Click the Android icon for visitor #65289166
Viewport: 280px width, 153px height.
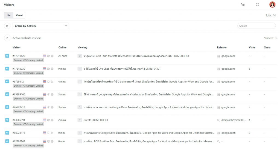point(48,94)
